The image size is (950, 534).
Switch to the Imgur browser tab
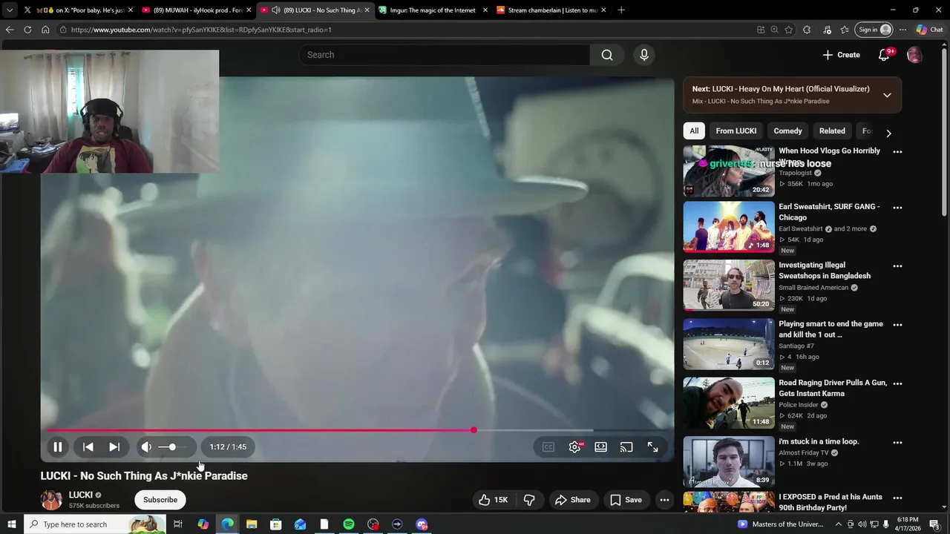[433, 10]
